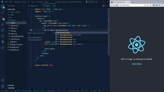The width and height of the screenshot is (164, 92).
Task: Click the split editor right icon
Action: pyautogui.click(x=104, y=6)
